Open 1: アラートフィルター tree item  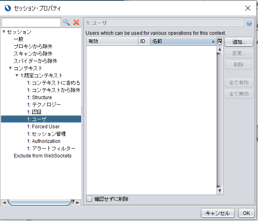pos(51,149)
